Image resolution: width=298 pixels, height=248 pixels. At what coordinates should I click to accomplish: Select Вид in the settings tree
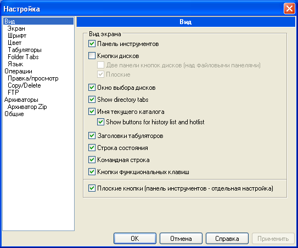[38, 21]
